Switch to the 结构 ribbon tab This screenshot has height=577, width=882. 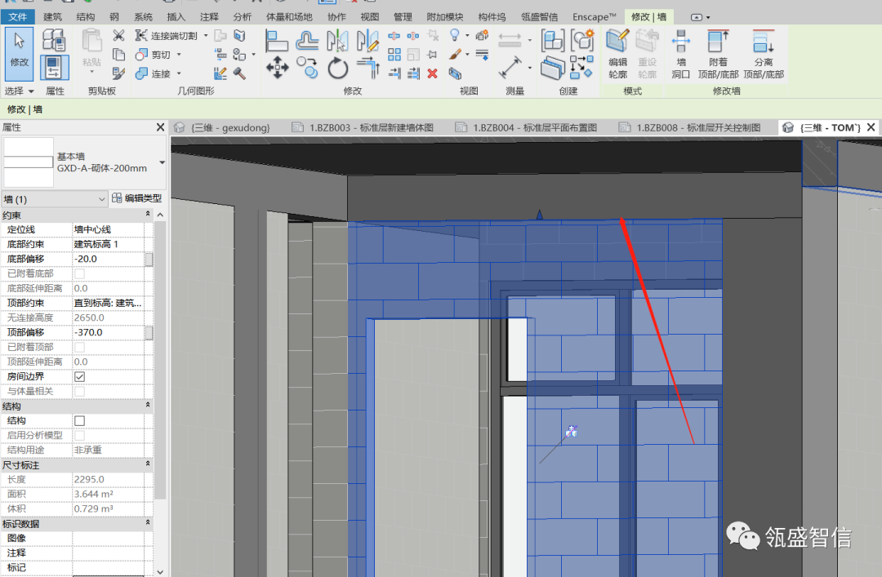pyautogui.click(x=86, y=17)
